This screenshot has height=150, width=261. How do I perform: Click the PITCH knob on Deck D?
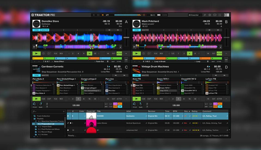[135, 104]
